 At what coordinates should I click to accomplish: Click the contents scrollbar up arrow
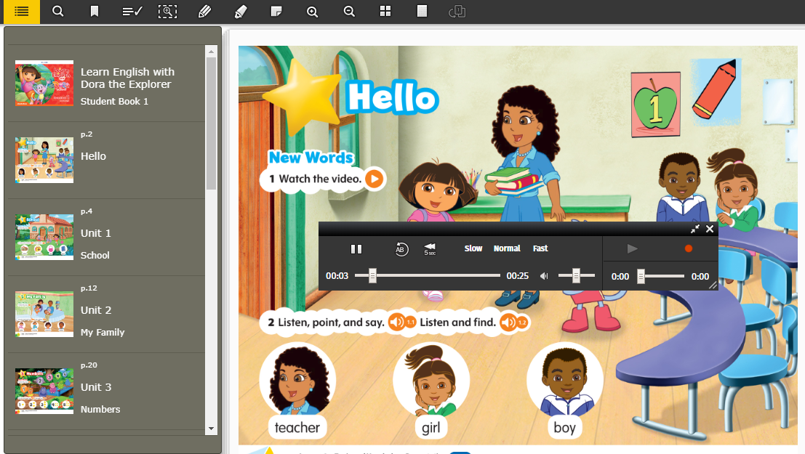pos(211,52)
